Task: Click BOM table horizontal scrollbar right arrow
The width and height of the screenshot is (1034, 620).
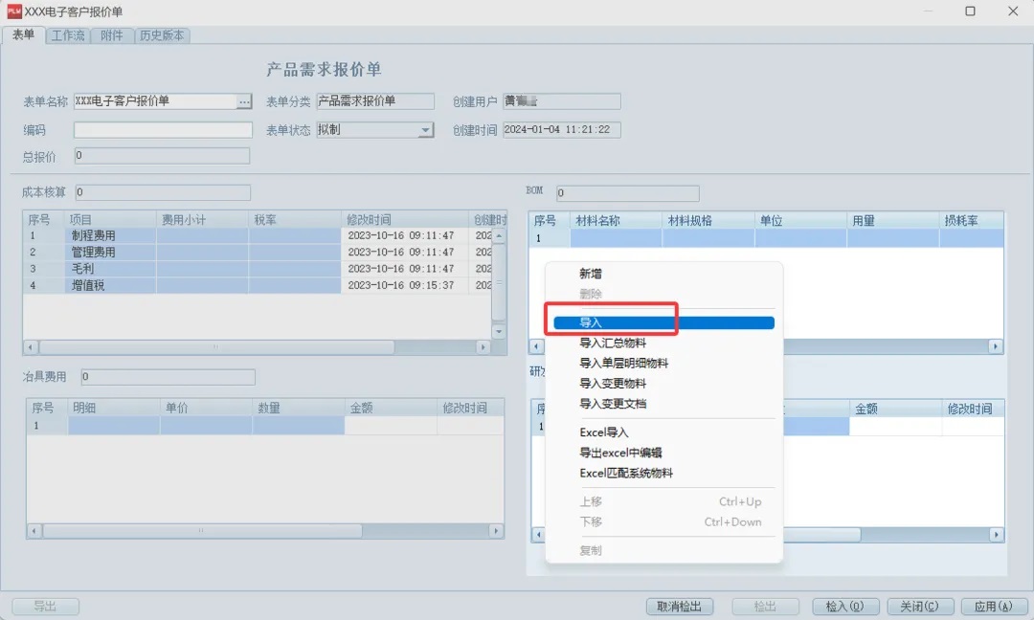Action: click(996, 346)
